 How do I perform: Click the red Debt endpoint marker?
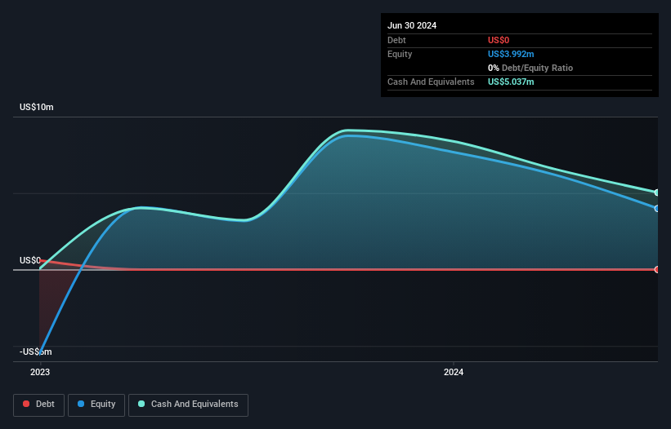tap(657, 269)
